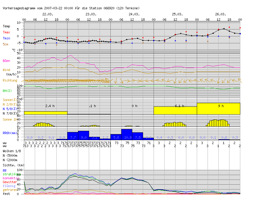Click the green RH(%) label
The image size is (255, 197).
click(7, 90)
